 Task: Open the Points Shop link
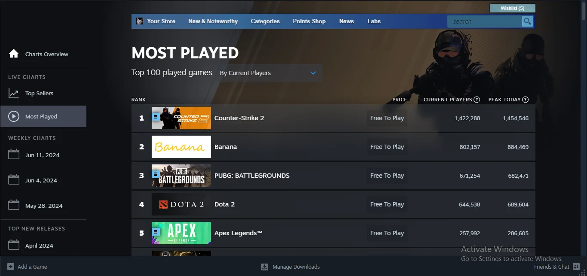pos(309,21)
